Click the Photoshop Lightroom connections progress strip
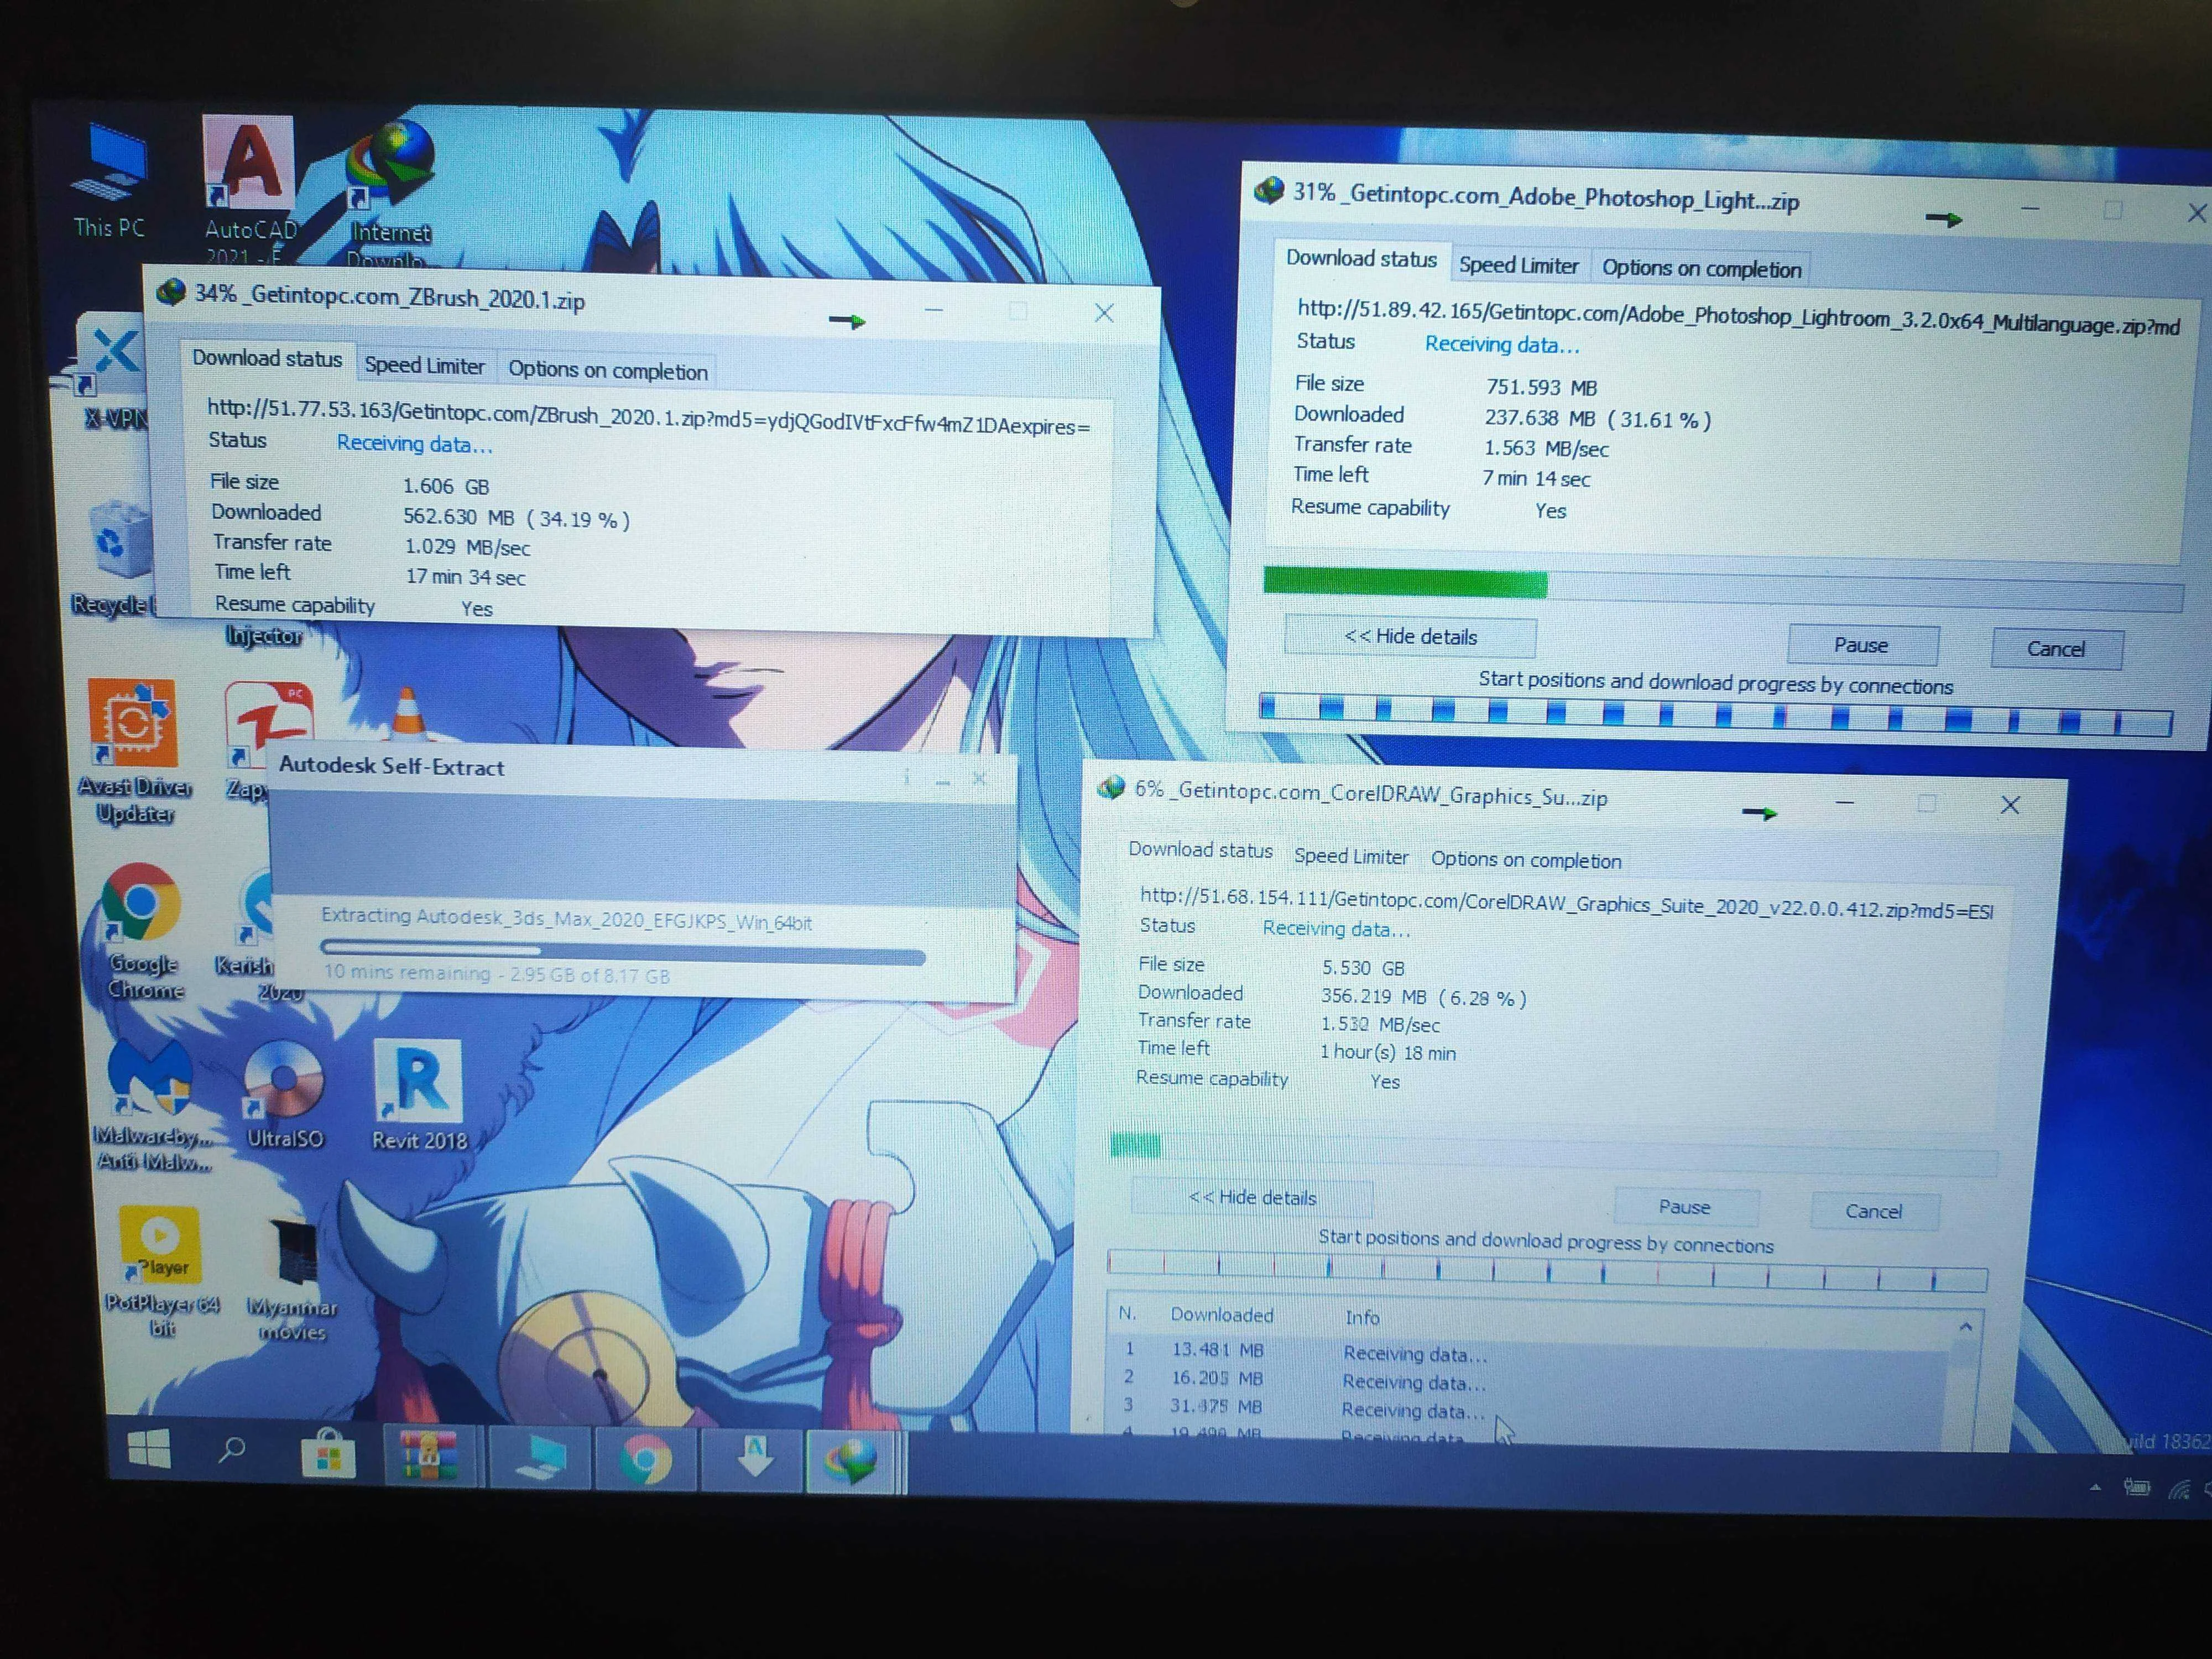The width and height of the screenshot is (2212, 1659). [1716, 713]
